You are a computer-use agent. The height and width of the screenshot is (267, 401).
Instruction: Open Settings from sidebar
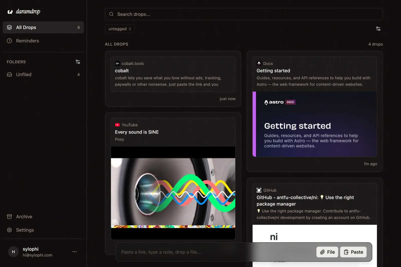click(x=43, y=230)
